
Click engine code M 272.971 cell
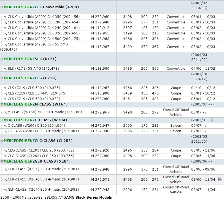pos(100,180)
